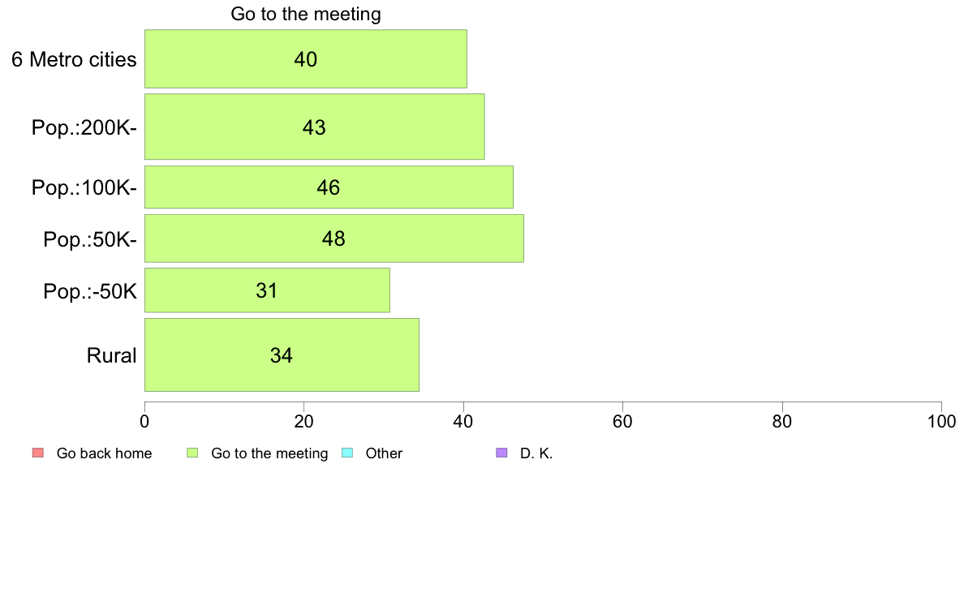Click the cyan Other legend swatch
Viewport: 964px width, 597px height.
346,453
